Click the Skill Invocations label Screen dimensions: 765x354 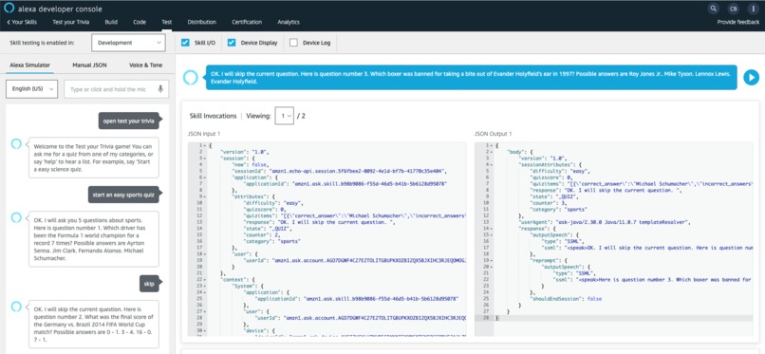point(213,116)
